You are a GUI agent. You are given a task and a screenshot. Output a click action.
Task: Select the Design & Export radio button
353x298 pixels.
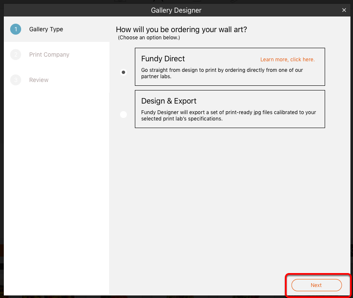[123, 115]
